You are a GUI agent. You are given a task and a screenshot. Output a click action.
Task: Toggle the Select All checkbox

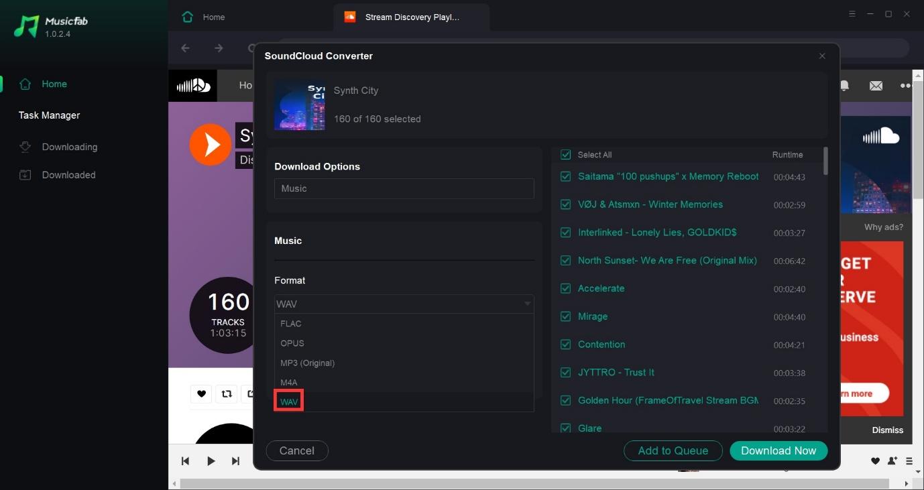(565, 155)
